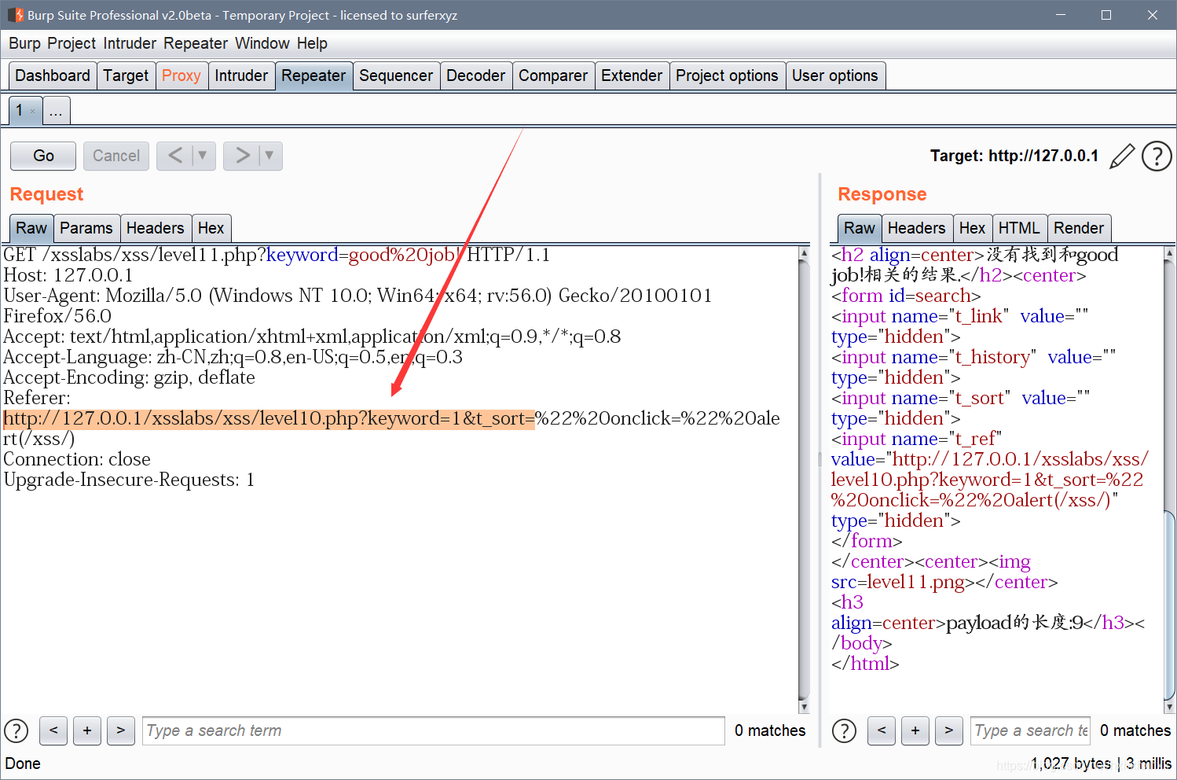Switch to the Extender tab
The image size is (1177, 780).
click(x=632, y=75)
